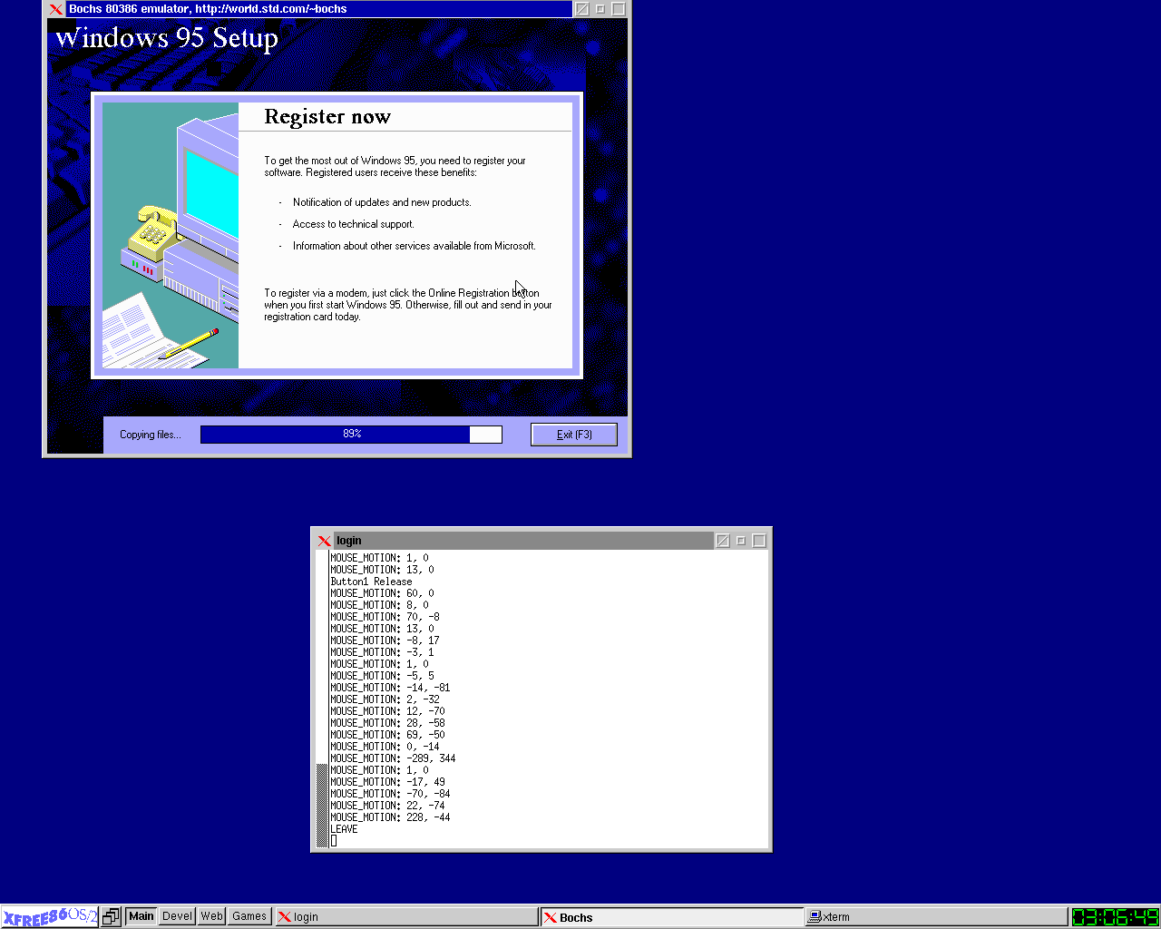Click the Exit (F3) button in Setup

574,435
